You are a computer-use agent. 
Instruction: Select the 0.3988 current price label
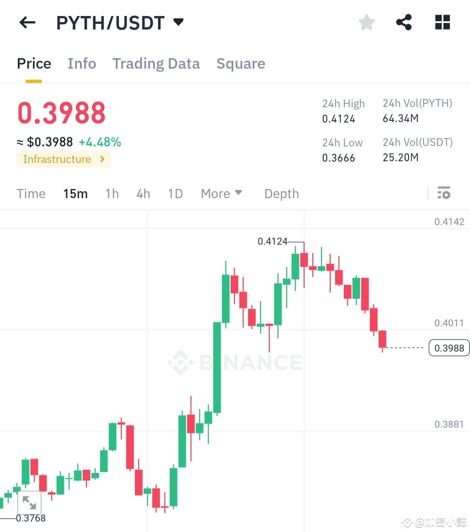[x=449, y=348]
